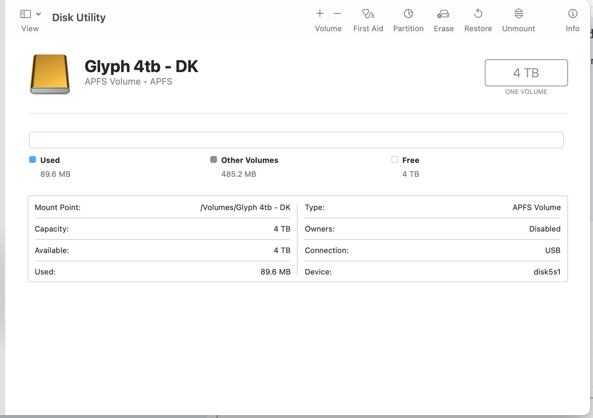Click the Capacity 4 TB value

click(x=282, y=229)
